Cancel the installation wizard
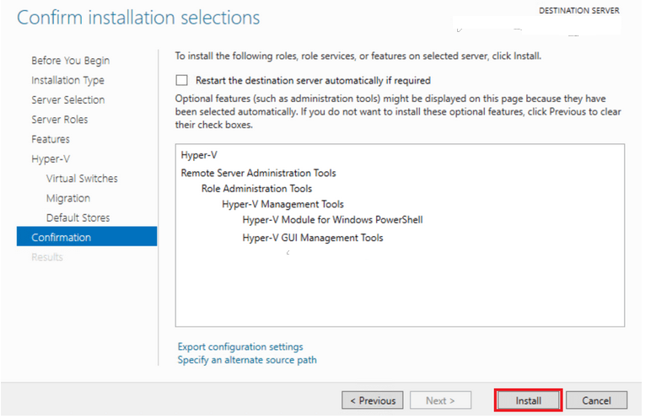Screen dimensions: 651x419 pos(596,400)
